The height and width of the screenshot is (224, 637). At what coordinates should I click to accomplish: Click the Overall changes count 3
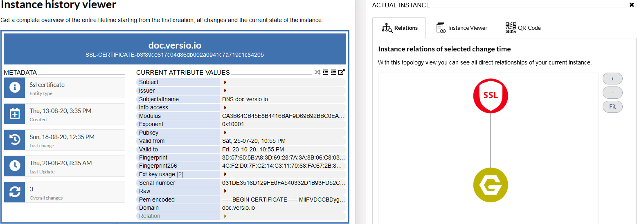click(x=32, y=189)
